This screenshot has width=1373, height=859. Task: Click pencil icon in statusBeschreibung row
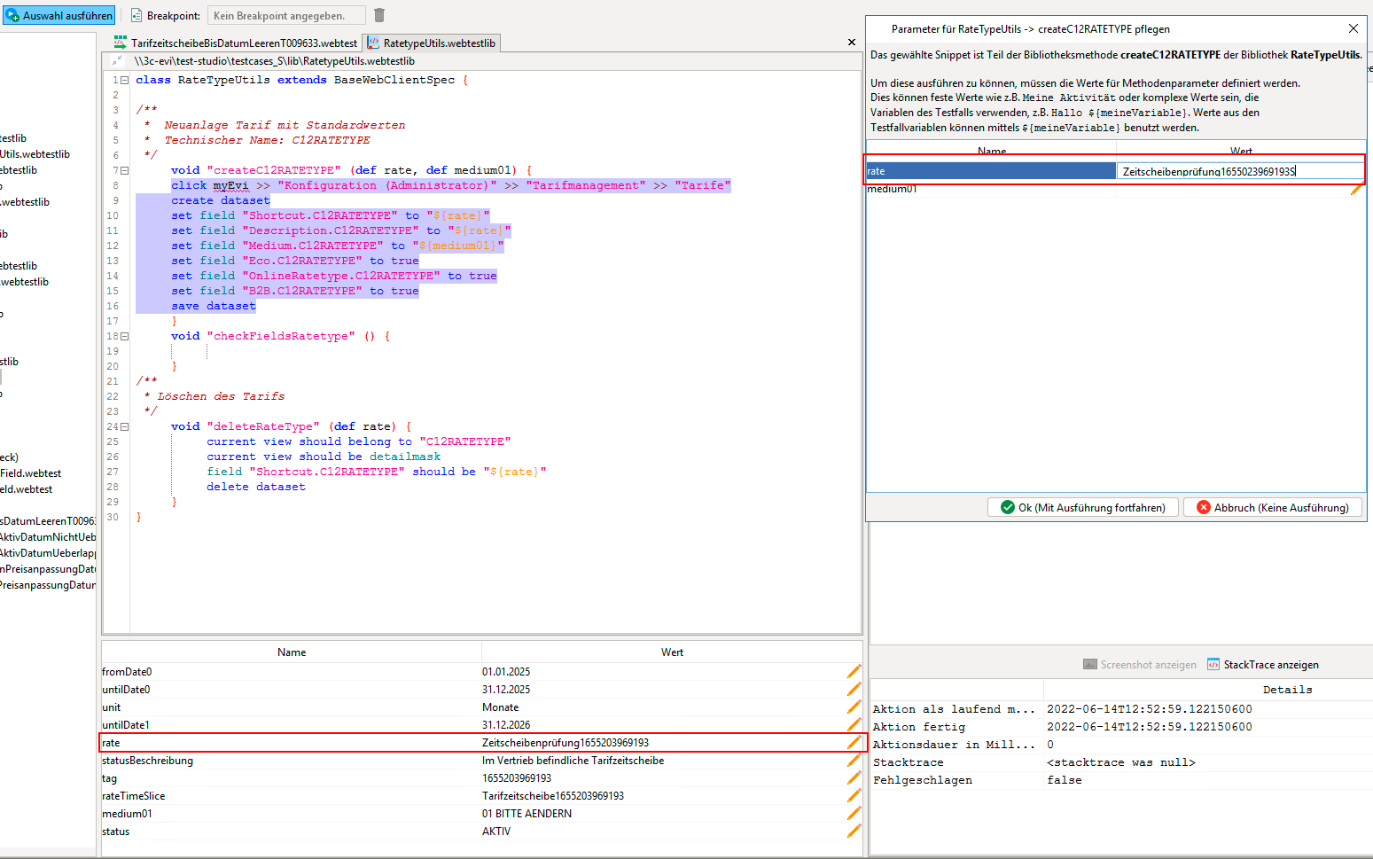(x=854, y=761)
